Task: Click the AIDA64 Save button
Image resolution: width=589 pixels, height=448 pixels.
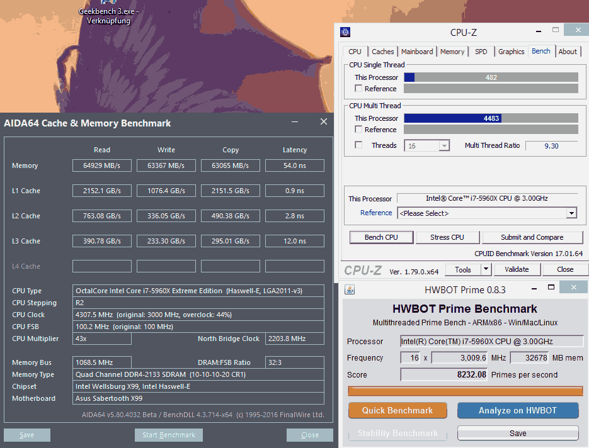Action: coord(26,435)
